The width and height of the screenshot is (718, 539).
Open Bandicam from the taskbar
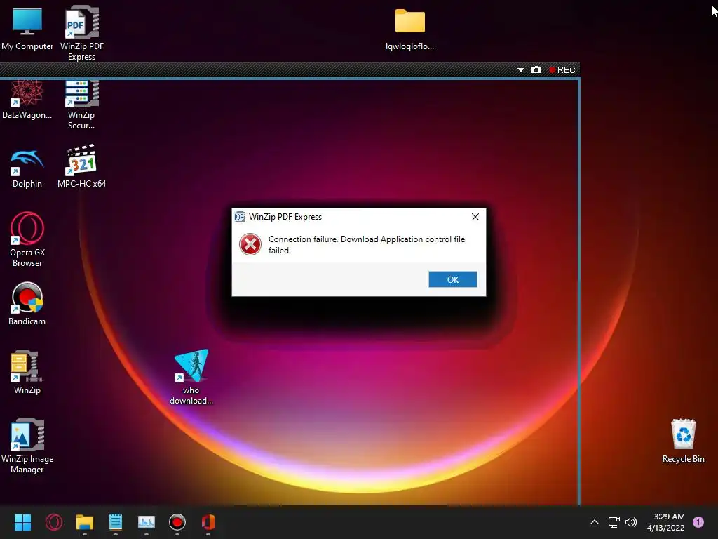177,522
